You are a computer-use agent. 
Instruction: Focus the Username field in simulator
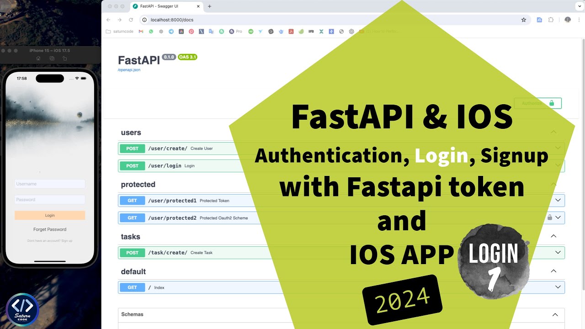click(50, 184)
